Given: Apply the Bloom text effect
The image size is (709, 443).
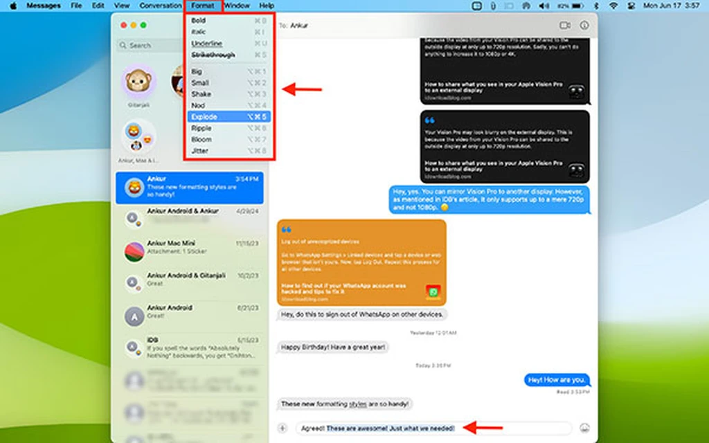Looking at the screenshot, I should (x=228, y=140).
